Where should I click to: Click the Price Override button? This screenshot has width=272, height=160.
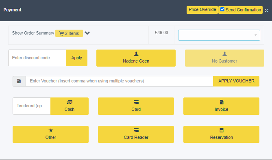(x=202, y=10)
